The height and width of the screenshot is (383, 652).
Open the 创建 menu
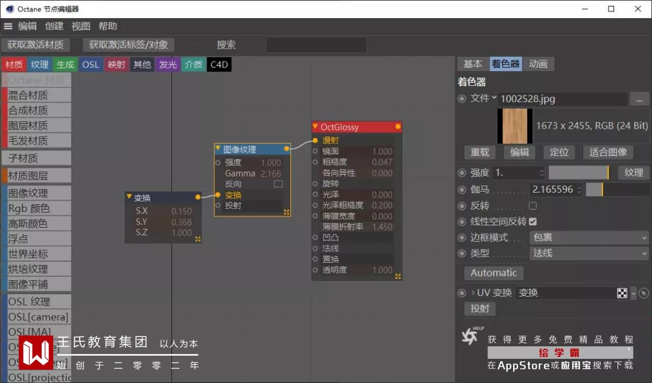pos(54,26)
